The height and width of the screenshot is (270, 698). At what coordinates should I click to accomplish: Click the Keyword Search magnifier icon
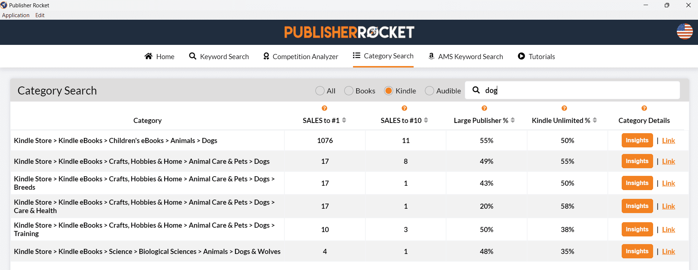coord(192,56)
